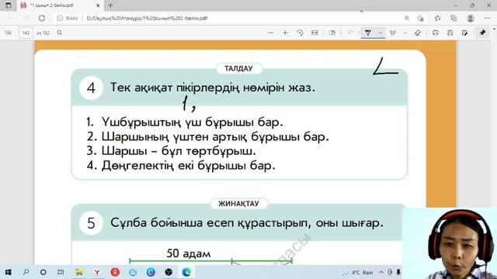
Task: Click the task number 4 circle
Action: click(92, 88)
